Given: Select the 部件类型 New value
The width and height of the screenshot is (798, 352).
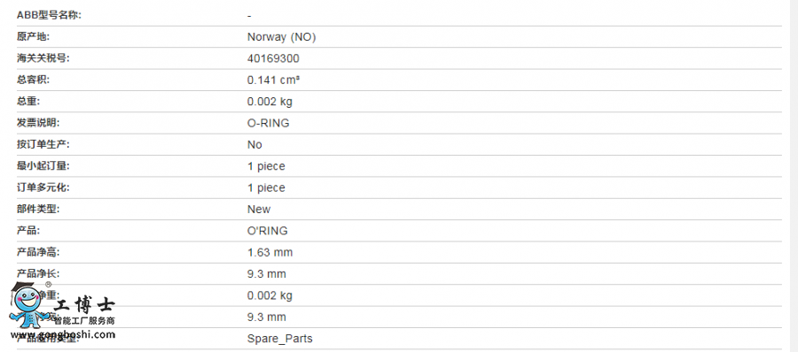Looking at the screenshot, I should point(259,210).
